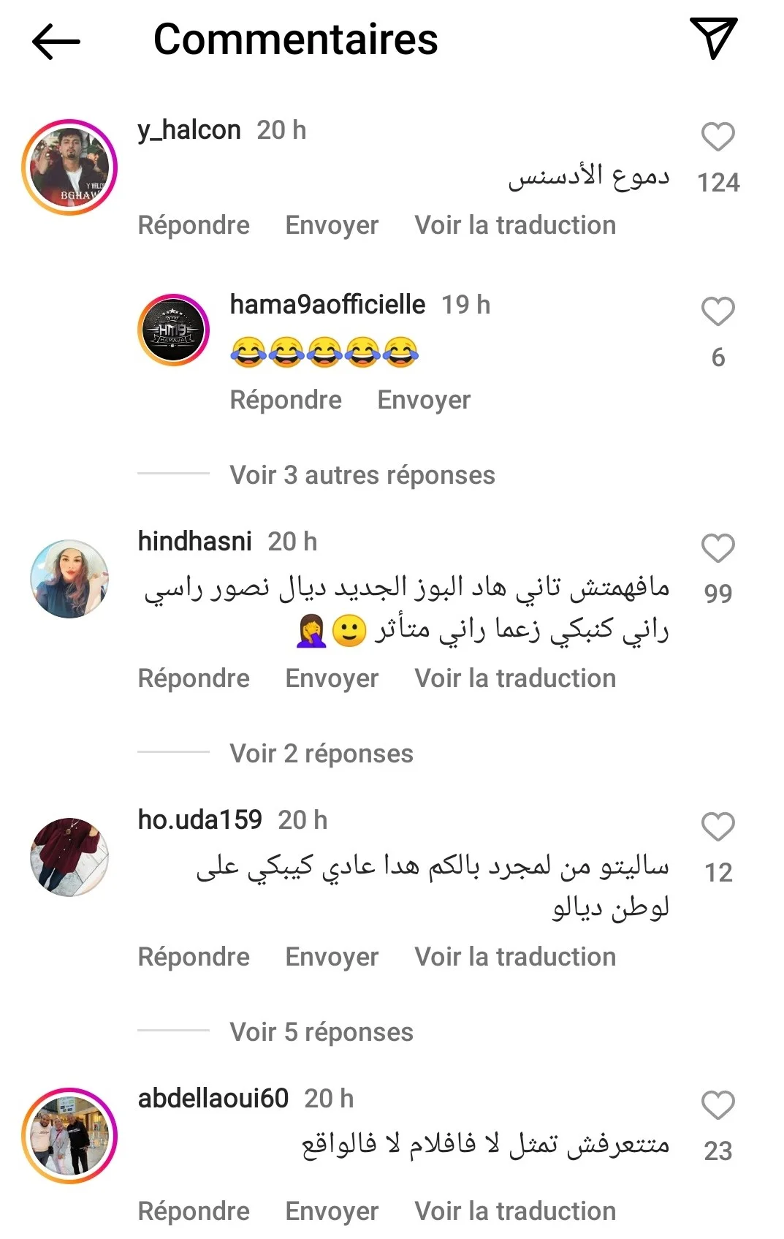The image size is (784, 1239).
Task: Open y_halcon's profile picture
Action: point(69,167)
